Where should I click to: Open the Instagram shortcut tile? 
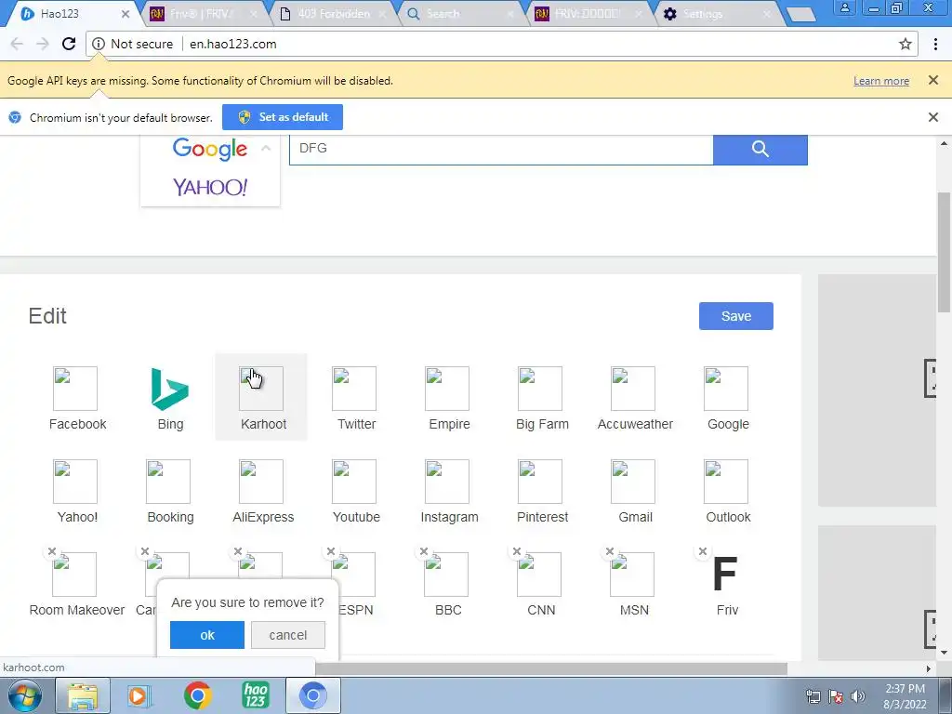pos(449,491)
